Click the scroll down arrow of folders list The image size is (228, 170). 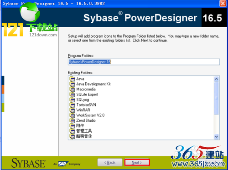click(216, 136)
